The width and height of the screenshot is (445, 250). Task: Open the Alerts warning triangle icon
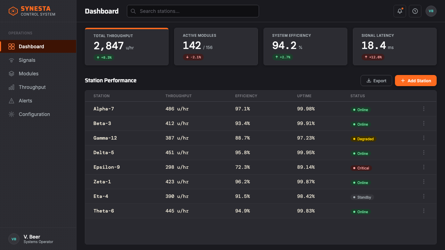(11, 101)
